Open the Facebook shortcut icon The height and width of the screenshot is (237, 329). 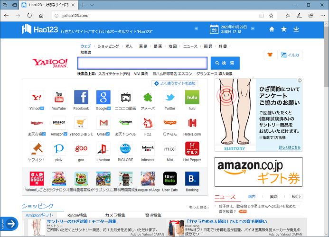81,97
